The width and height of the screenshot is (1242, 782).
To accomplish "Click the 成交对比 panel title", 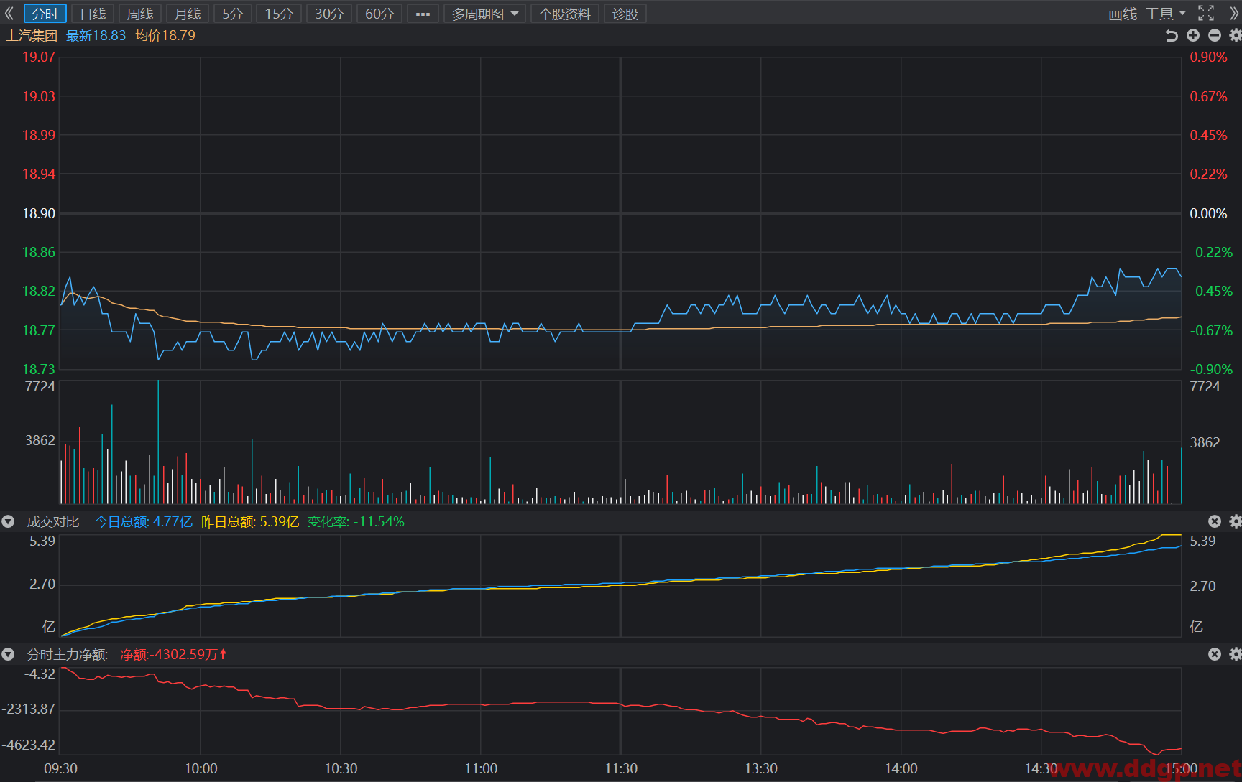I will point(53,521).
